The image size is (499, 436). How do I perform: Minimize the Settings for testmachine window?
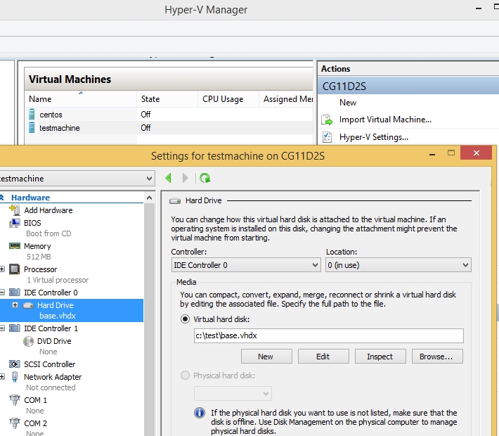(432, 155)
